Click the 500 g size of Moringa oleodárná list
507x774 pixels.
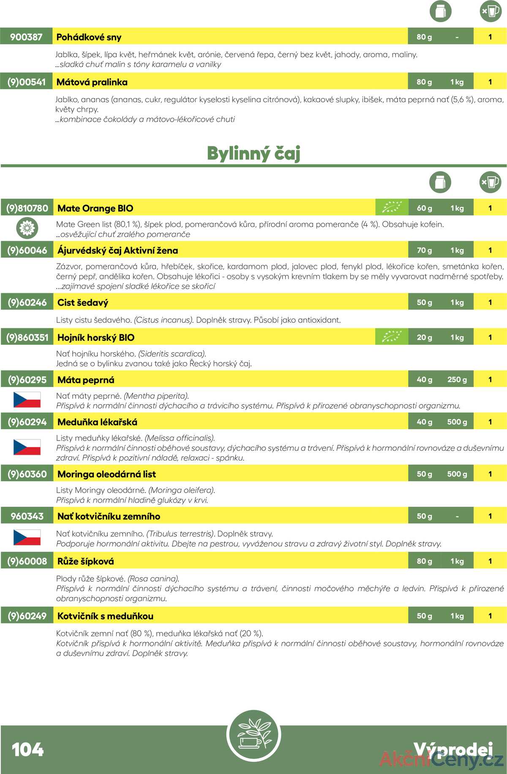pyautogui.click(x=457, y=474)
